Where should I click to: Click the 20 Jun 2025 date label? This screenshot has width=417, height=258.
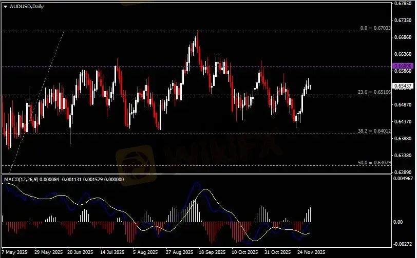80,252
